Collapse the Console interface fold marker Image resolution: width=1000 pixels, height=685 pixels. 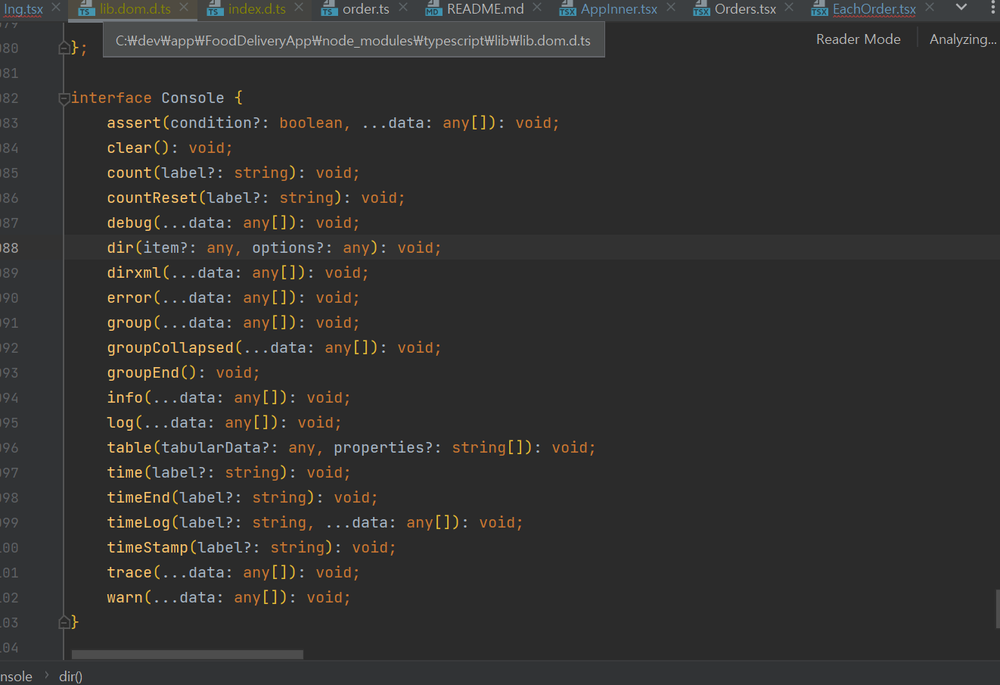point(64,98)
